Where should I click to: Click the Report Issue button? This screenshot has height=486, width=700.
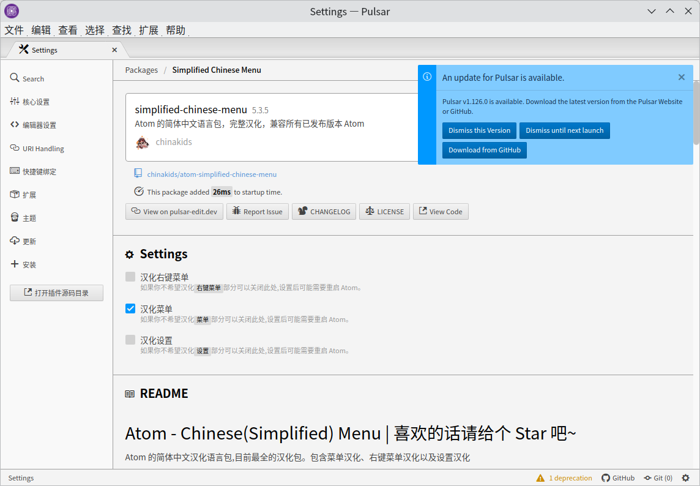pos(258,212)
